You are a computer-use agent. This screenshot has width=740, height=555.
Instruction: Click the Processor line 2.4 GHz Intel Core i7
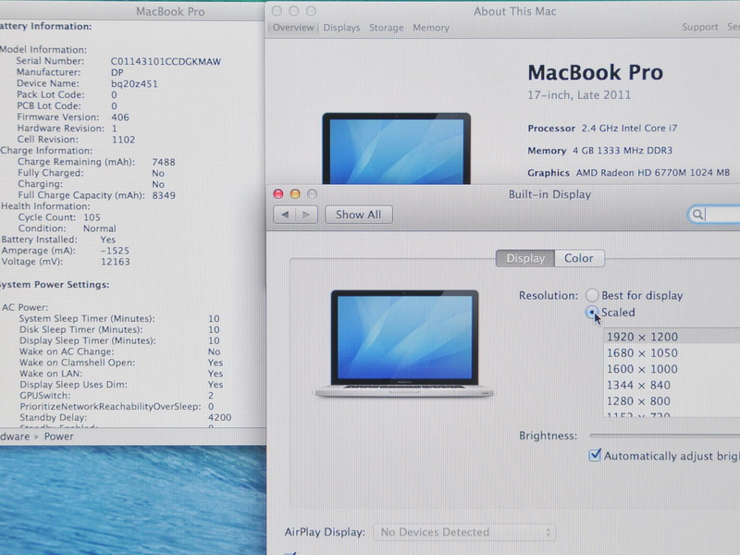pyautogui.click(x=602, y=128)
